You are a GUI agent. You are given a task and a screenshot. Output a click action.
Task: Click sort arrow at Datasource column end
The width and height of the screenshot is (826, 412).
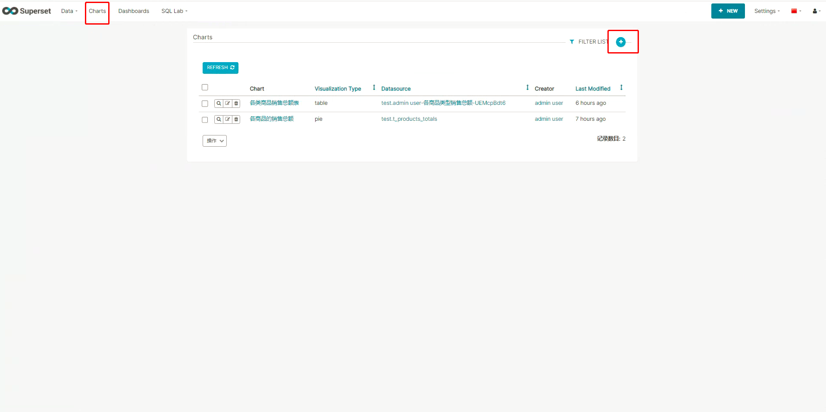click(x=527, y=88)
